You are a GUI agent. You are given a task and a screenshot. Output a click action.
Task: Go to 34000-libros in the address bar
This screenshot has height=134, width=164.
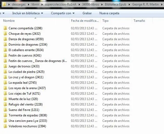[91, 4]
